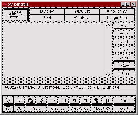Image resolution: width=138 pixels, height=115 pixels.
Task: Click the paste clipboard icon
Action: point(30,101)
